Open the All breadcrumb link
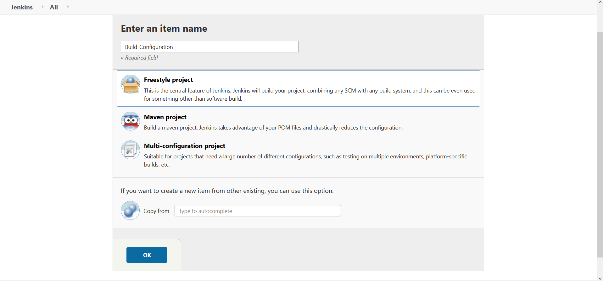Screen dimensions: 603x281 (54, 7)
